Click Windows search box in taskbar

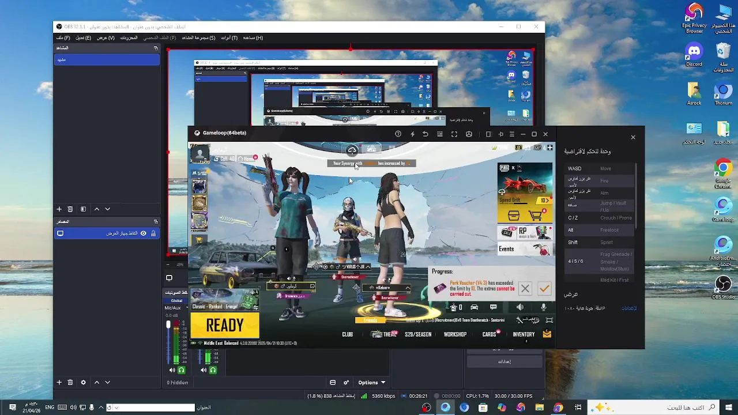[x=654, y=408]
